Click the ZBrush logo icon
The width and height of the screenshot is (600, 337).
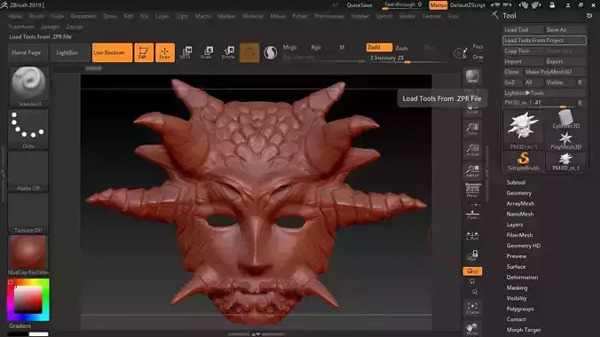4,5
